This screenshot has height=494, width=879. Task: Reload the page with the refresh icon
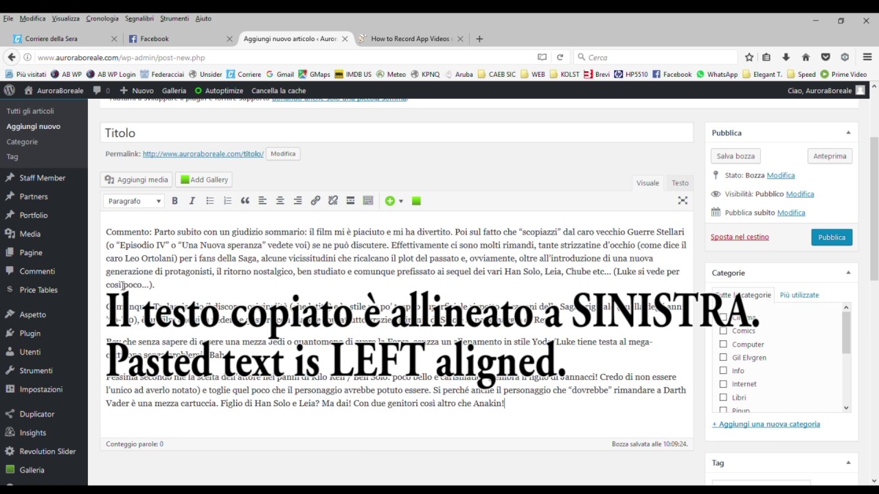tap(560, 58)
